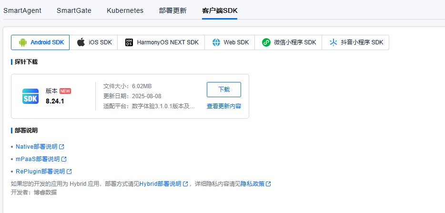Click the Apple logo icon
Viewport: 445px width, 213px height.
(81, 42)
